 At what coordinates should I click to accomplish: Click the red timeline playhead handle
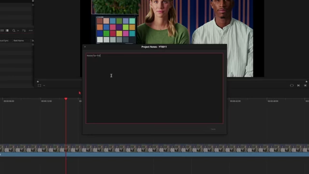[66, 99]
